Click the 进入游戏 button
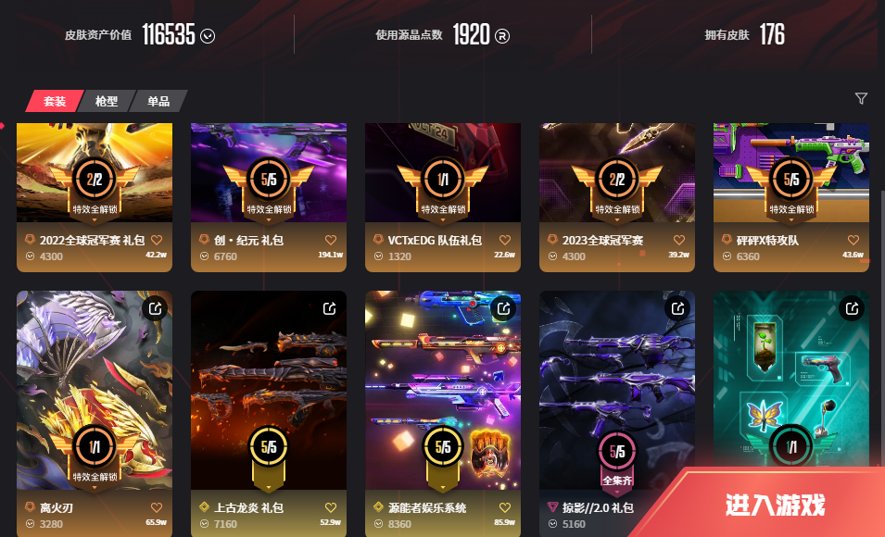 click(x=775, y=505)
